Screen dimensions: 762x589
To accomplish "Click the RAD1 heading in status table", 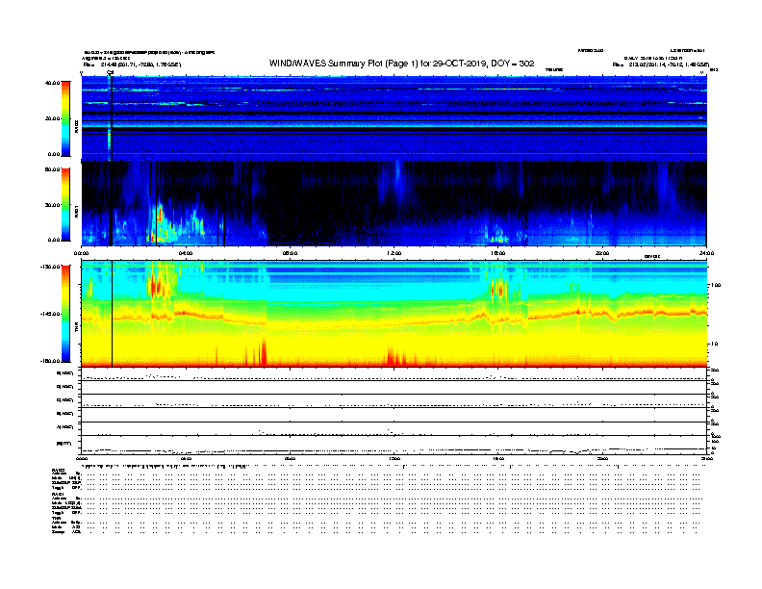I will tap(59, 495).
